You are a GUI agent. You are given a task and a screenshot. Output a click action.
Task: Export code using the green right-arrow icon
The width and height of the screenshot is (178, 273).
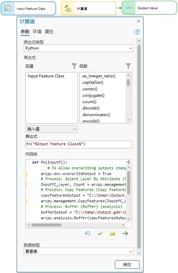[x=125, y=233]
